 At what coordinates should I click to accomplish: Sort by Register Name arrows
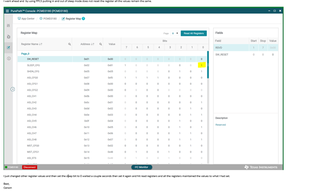(40, 44)
